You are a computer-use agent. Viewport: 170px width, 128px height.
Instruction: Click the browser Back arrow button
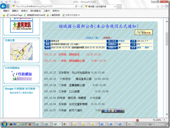click(3, 6)
